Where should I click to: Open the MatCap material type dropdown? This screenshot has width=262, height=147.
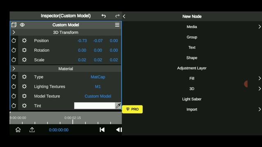[x=98, y=77]
